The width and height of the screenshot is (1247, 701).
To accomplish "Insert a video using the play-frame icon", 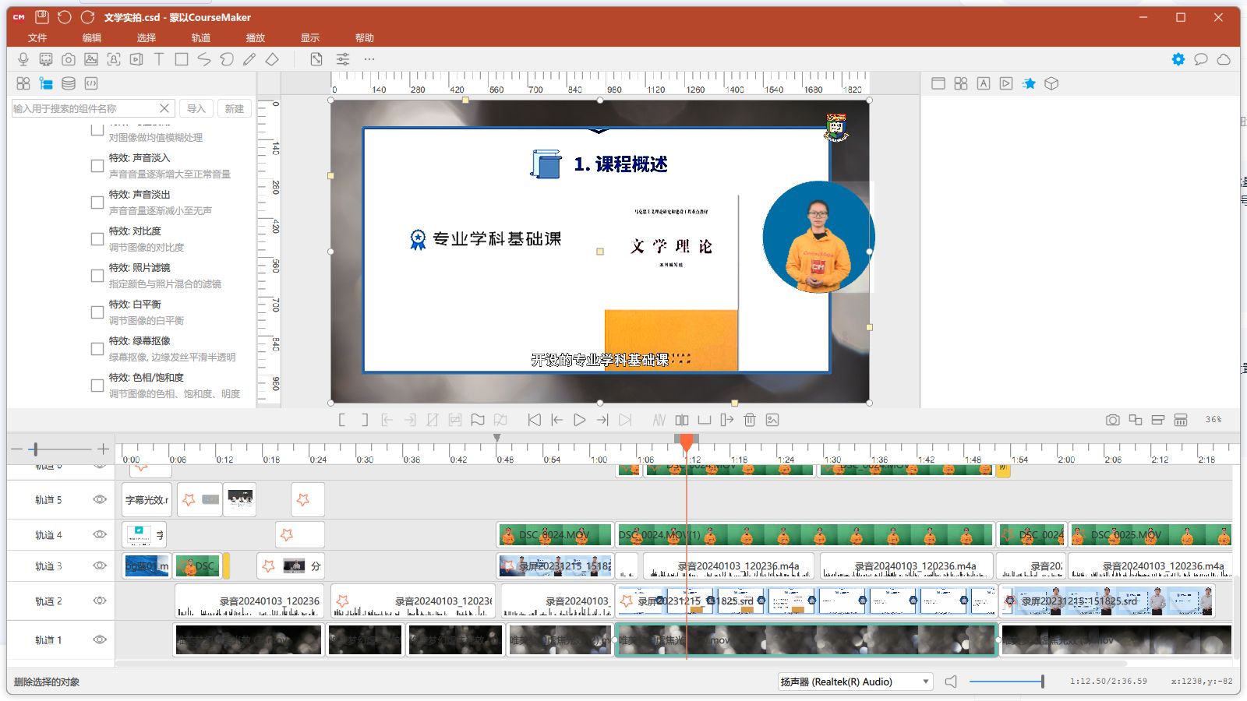I will coord(136,59).
